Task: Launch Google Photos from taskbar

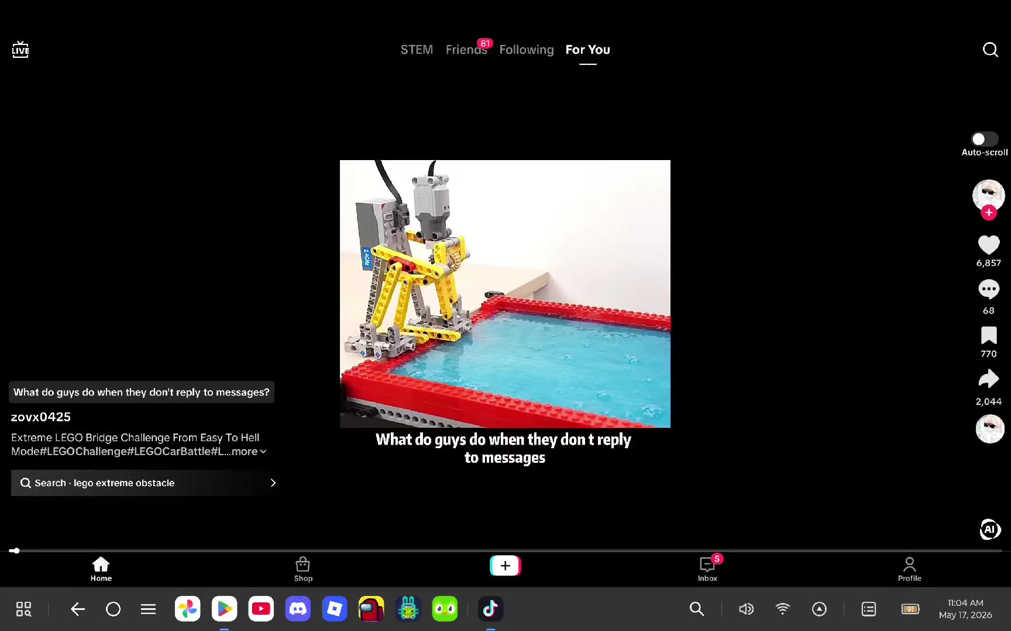Action: pyautogui.click(x=188, y=609)
